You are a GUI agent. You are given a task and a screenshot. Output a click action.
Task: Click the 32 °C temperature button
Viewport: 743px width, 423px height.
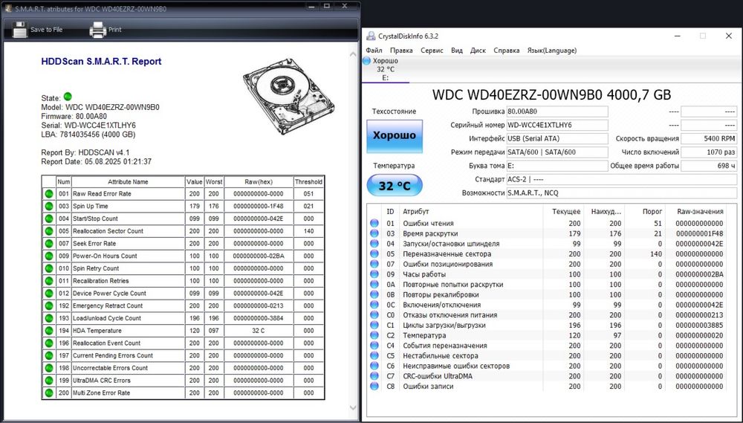click(395, 185)
